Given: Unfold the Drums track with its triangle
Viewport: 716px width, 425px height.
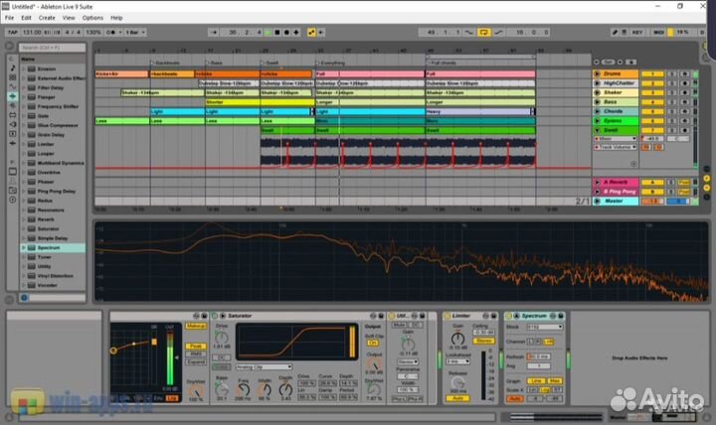Looking at the screenshot, I should (597, 73).
